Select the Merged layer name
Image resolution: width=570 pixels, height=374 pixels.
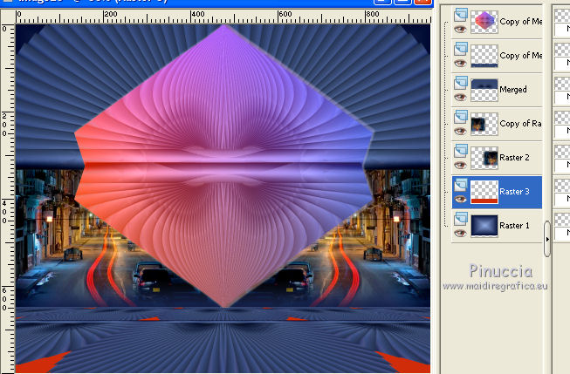(513, 89)
